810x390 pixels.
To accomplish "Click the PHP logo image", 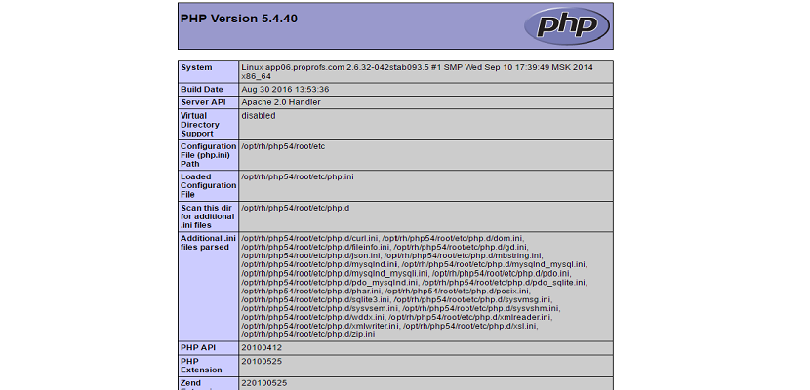I will click(x=567, y=25).
